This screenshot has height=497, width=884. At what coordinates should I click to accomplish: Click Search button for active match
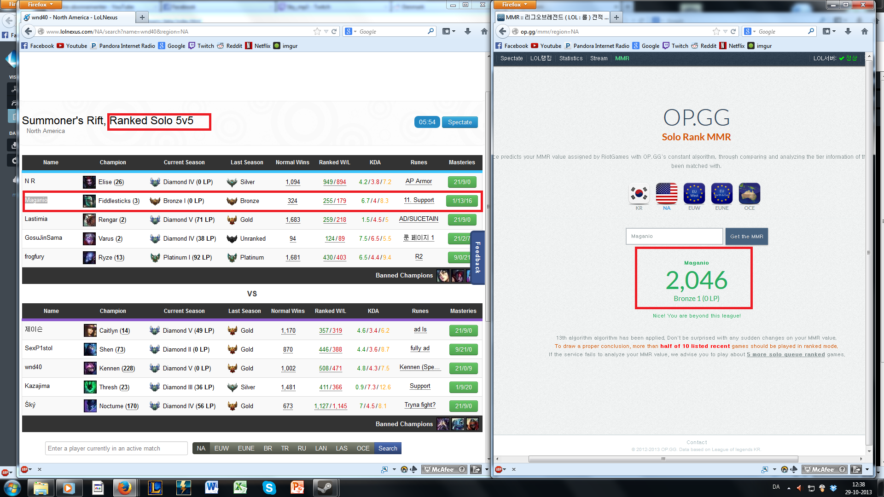pos(388,448)
